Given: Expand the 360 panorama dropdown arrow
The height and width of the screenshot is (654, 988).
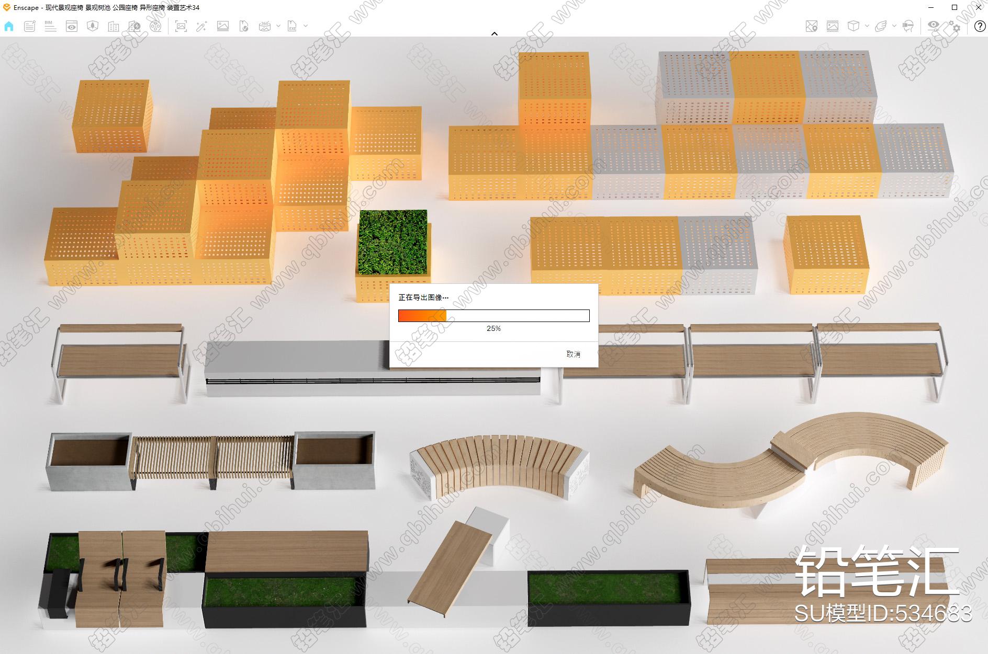Looking at the screenshot, I should click(278, 26).
